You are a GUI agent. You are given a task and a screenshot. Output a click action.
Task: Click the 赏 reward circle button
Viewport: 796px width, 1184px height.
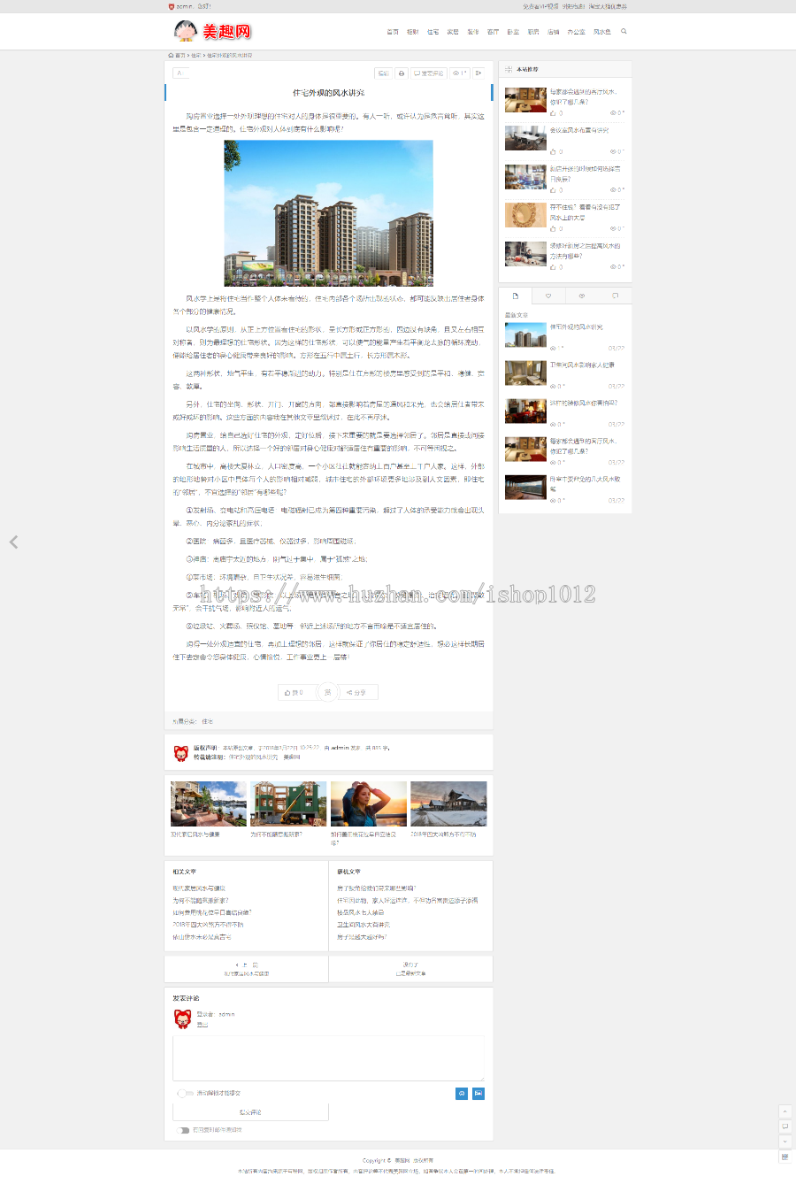point(327,692)
